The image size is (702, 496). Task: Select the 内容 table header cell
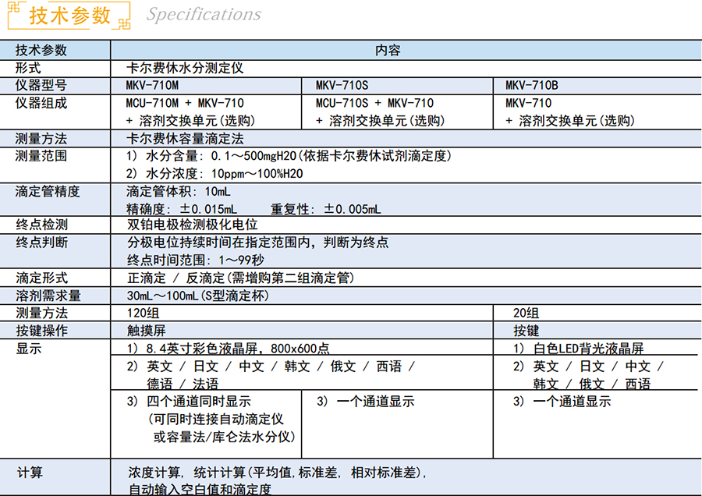[x=388, y=51]
